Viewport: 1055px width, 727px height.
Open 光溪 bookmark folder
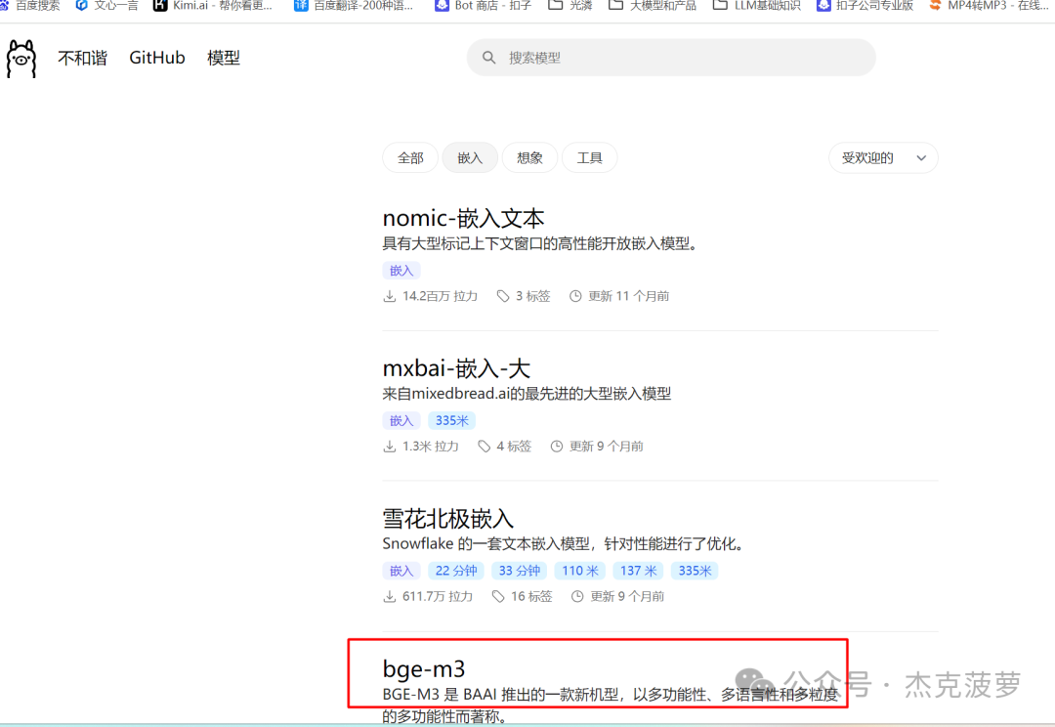(x=570, y=6)
